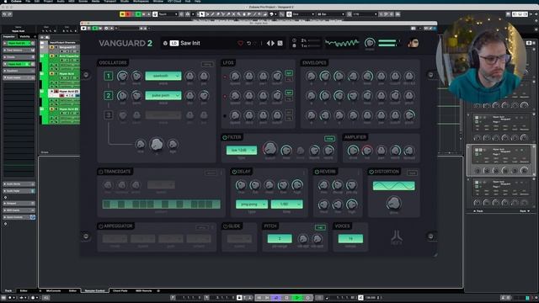Image resolution: width=539 pixels, height=303 pixels.
Task: Toggle the Filter power button
Action: [225, 137]
